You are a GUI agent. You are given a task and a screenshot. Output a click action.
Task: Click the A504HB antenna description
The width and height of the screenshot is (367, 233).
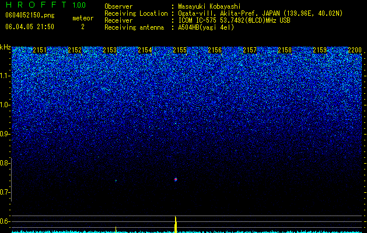pyautogui.click(x=206, y=27)
